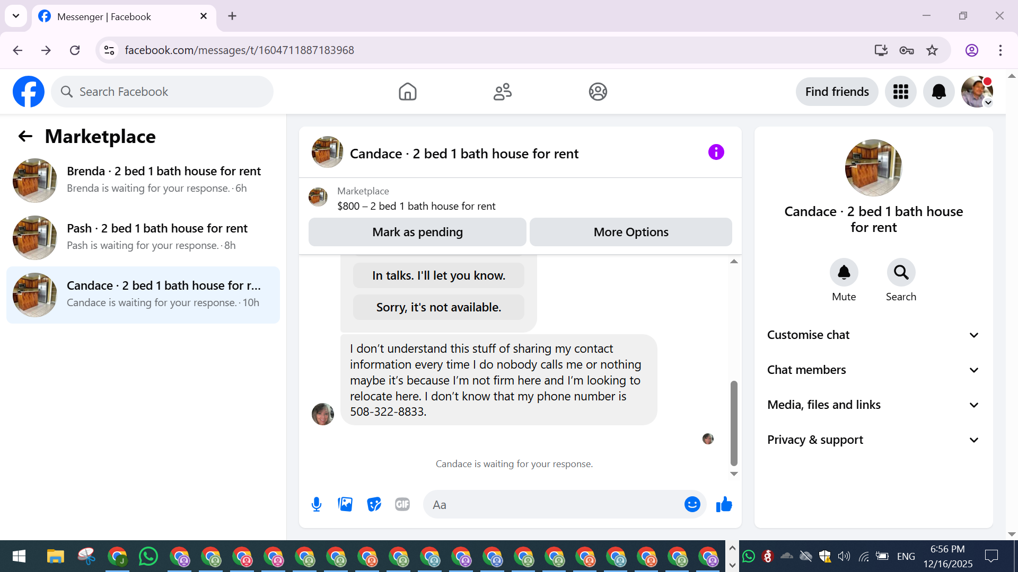The width and height of the screenshot is (1018, 572).
Task: Click the sender's avatar beside the message
Action: pyautogui.click(x=323, y=414)
